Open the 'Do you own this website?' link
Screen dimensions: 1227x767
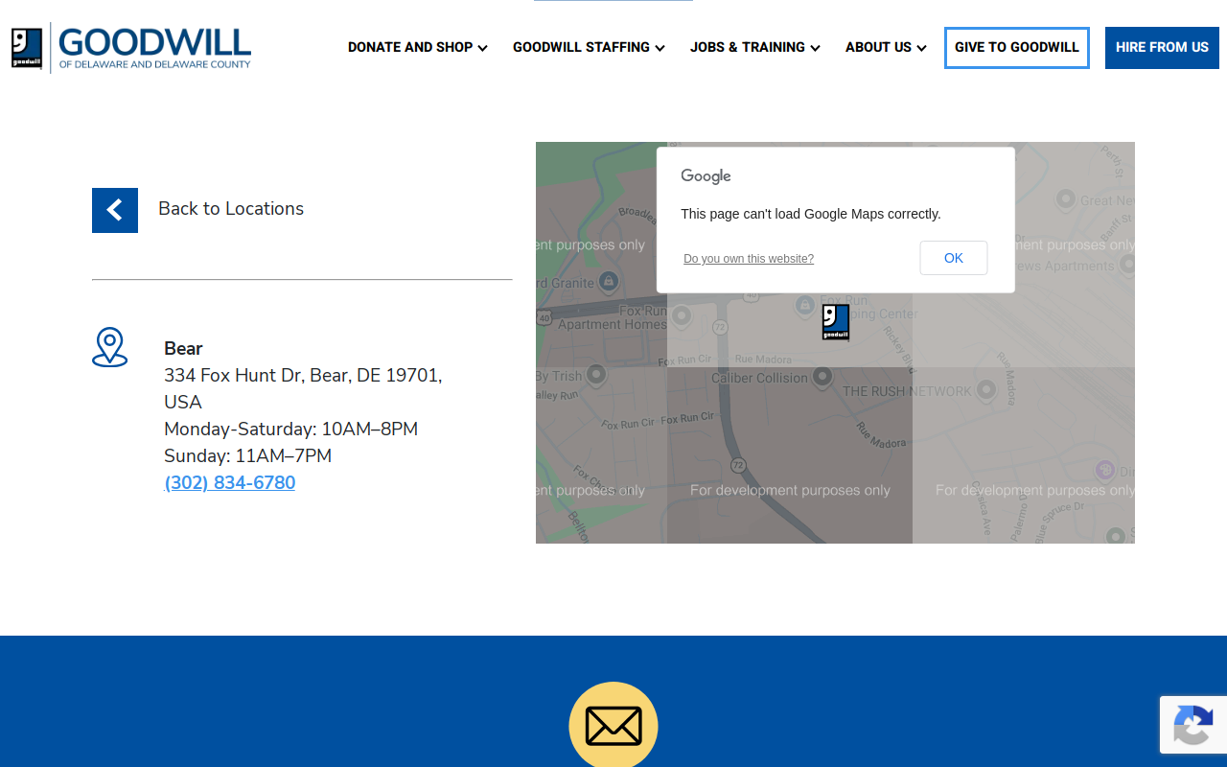coord(749,259)
